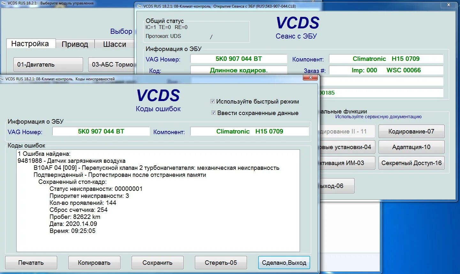
Task: Click the Выход-06 button in session window
Action: point(337,186)
